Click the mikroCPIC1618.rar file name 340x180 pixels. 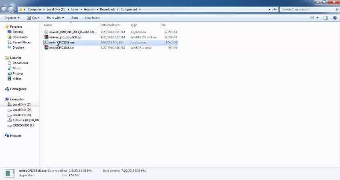pos(61,47)
